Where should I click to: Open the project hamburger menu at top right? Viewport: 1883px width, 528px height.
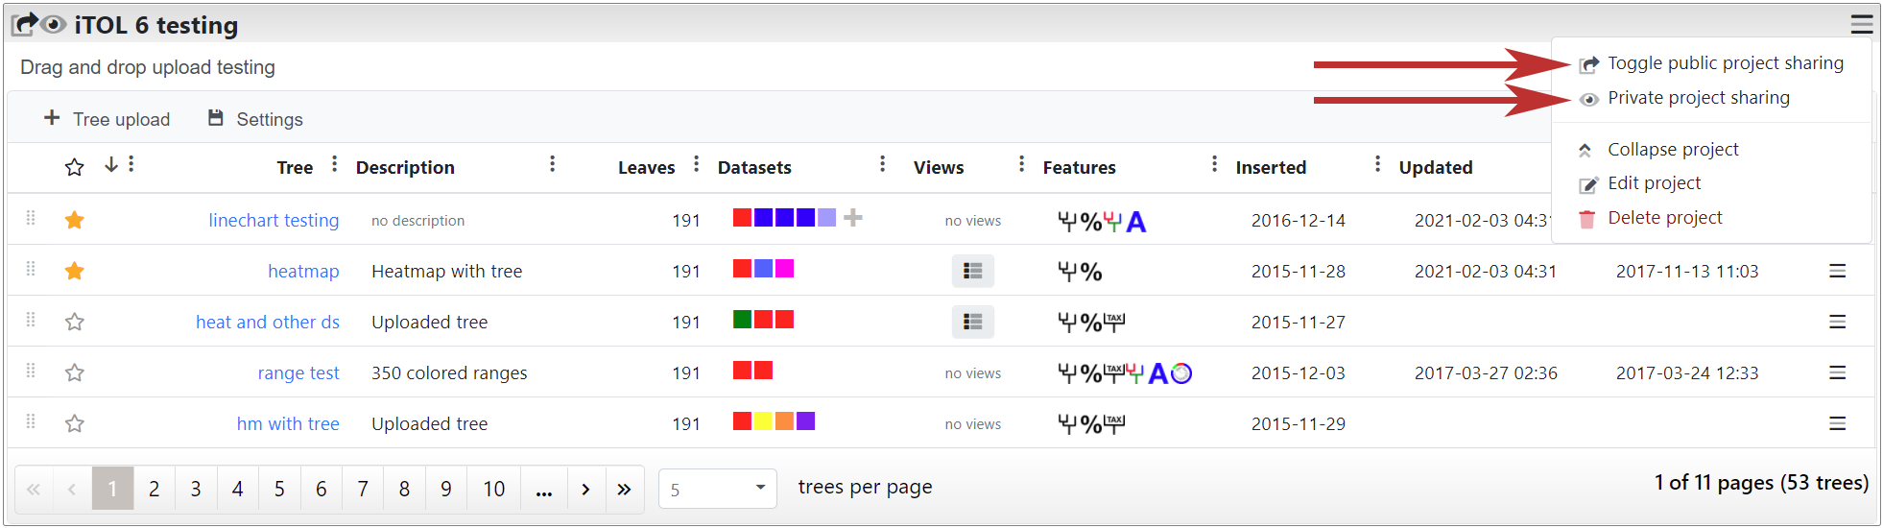[x=1861, y=25]
